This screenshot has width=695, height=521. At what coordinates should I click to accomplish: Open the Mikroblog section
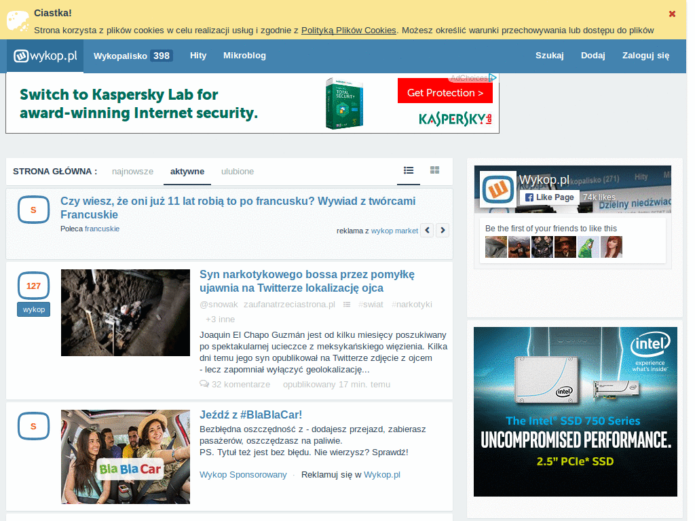click(244, 56)
